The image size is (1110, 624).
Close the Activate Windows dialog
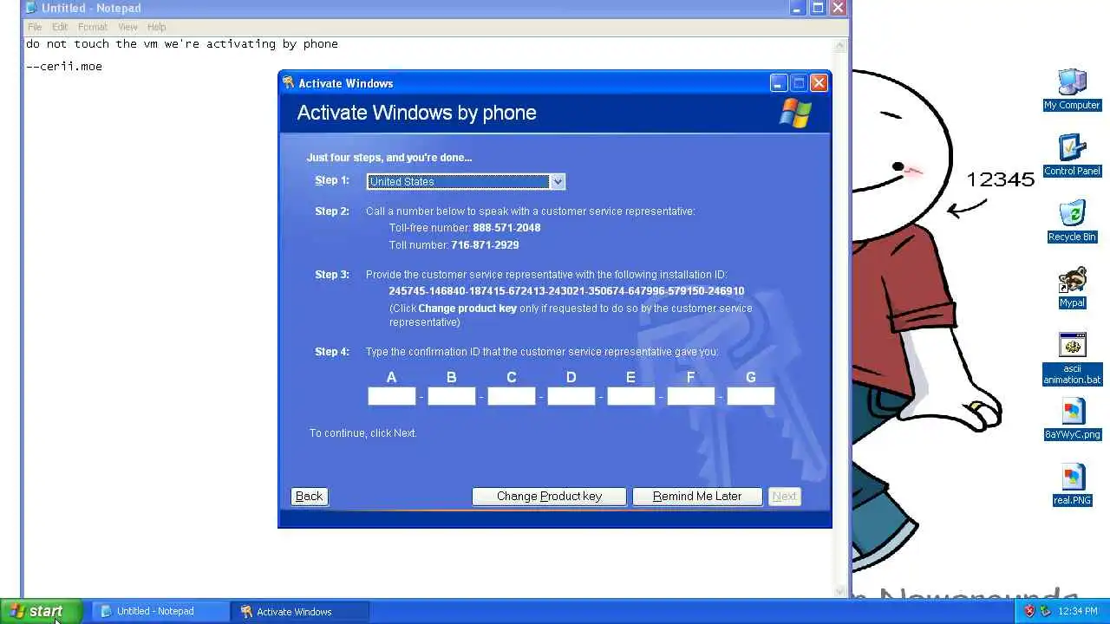click(x=819, y=83)
